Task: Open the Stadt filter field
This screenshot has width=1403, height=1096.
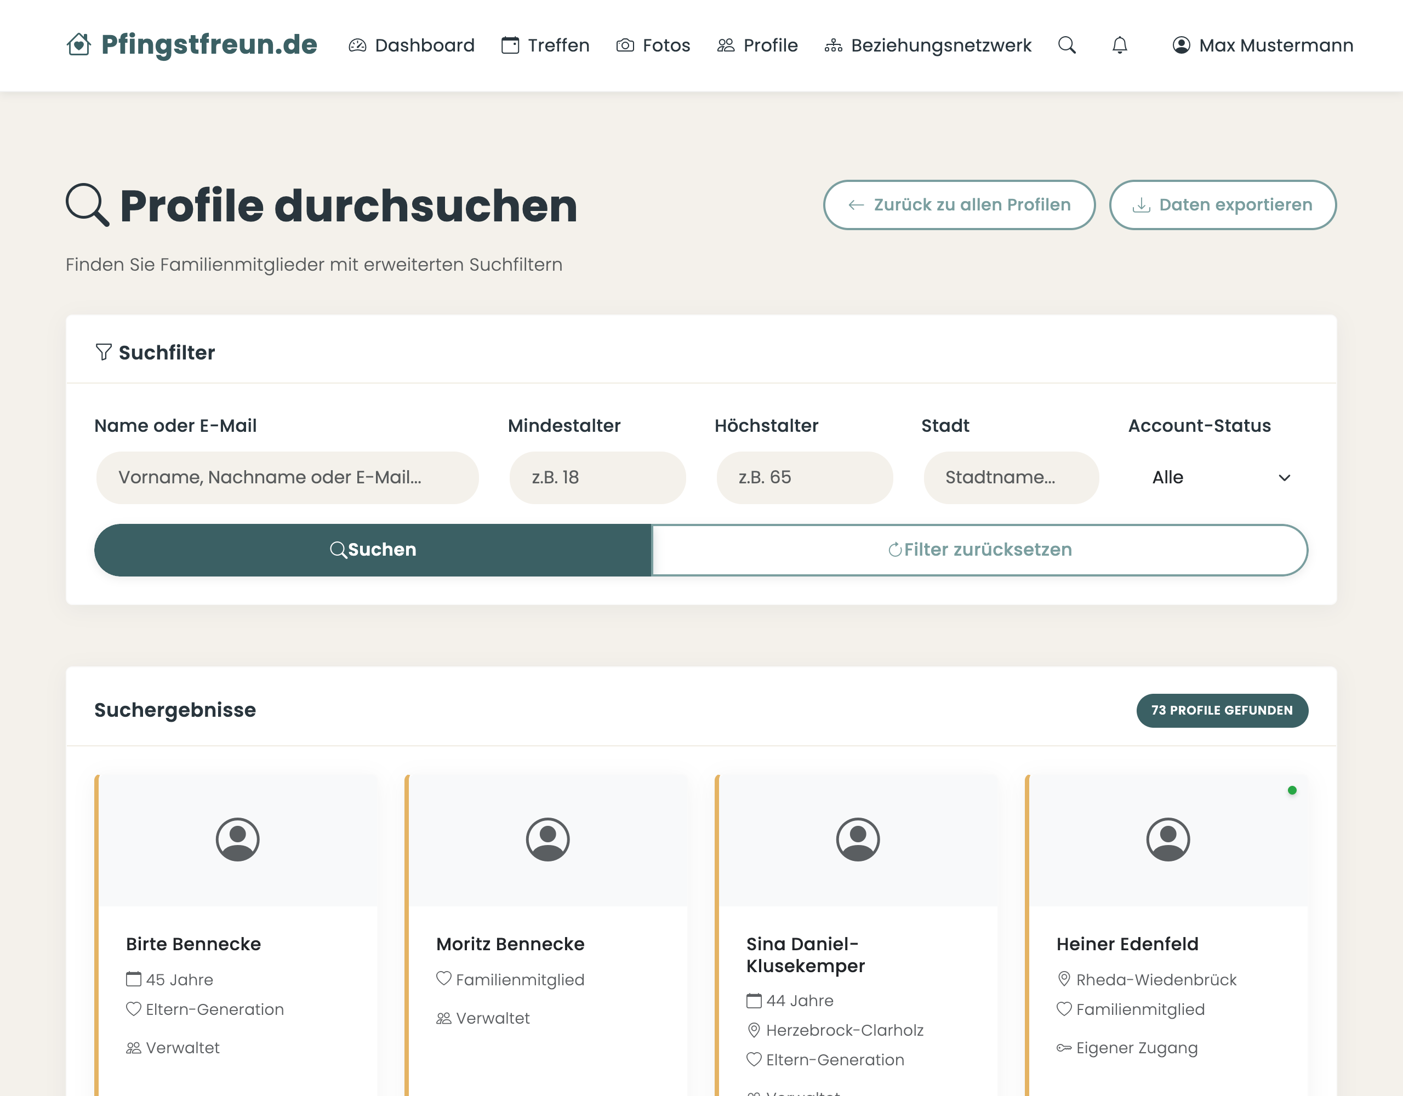Action: pos(1011,477)
